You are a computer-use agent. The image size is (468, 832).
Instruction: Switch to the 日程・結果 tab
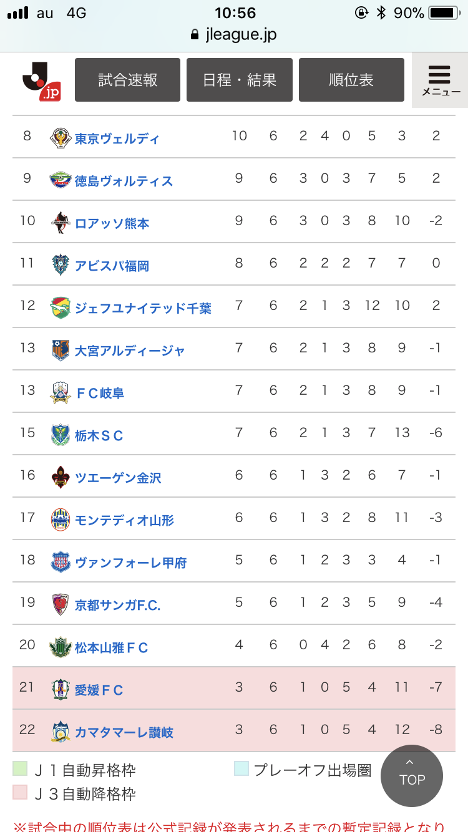click(x=240, y=80)
